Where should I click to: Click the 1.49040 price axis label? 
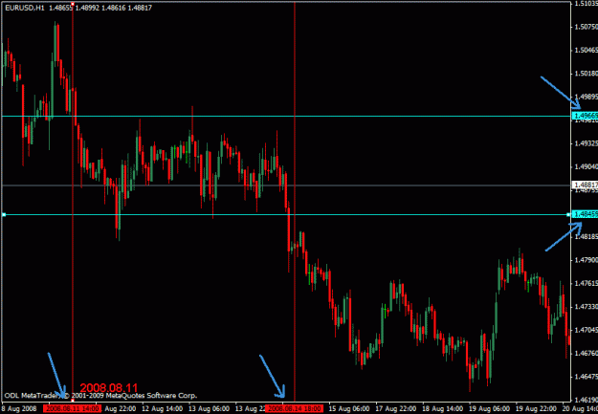click(586, 167)
